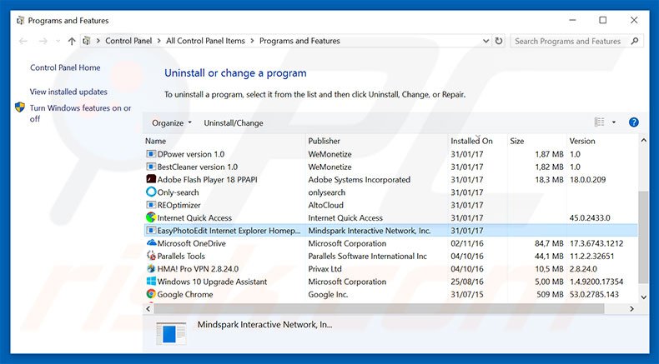Click the Microsoft OneDrive cloud icon
The image size is (659, 364).
151,243
